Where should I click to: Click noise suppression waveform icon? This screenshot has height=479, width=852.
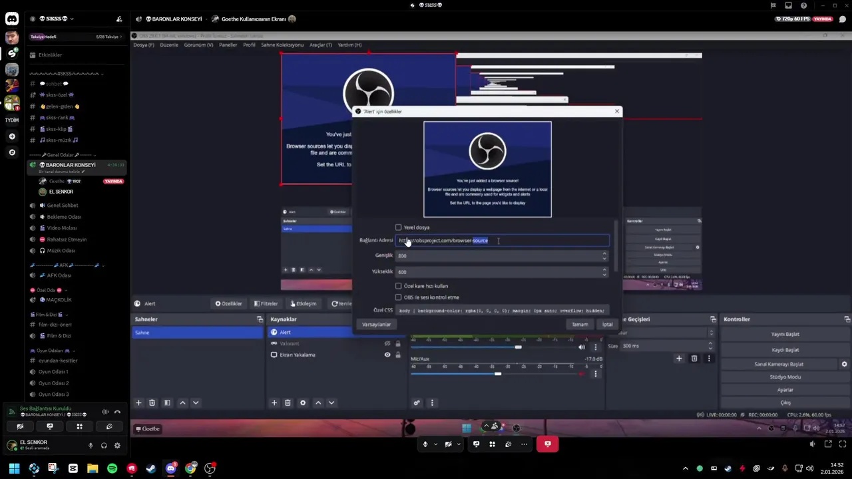pyautogui.click(x=105, y=412)
